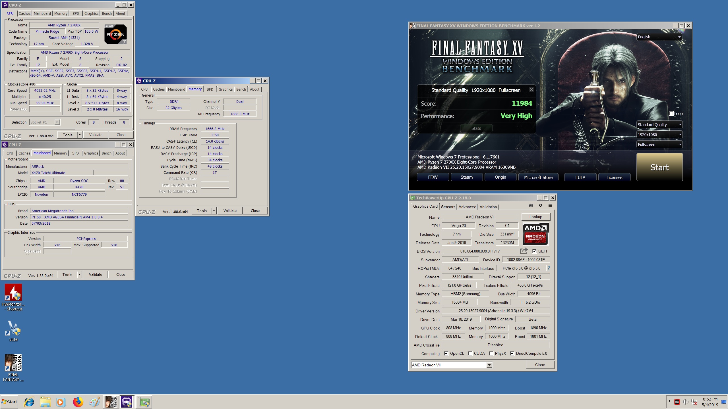This screenshot has height=409, width=728.
Task: Open HWMonitor shortcut on desktop
Action: click(x=13, y=297)
